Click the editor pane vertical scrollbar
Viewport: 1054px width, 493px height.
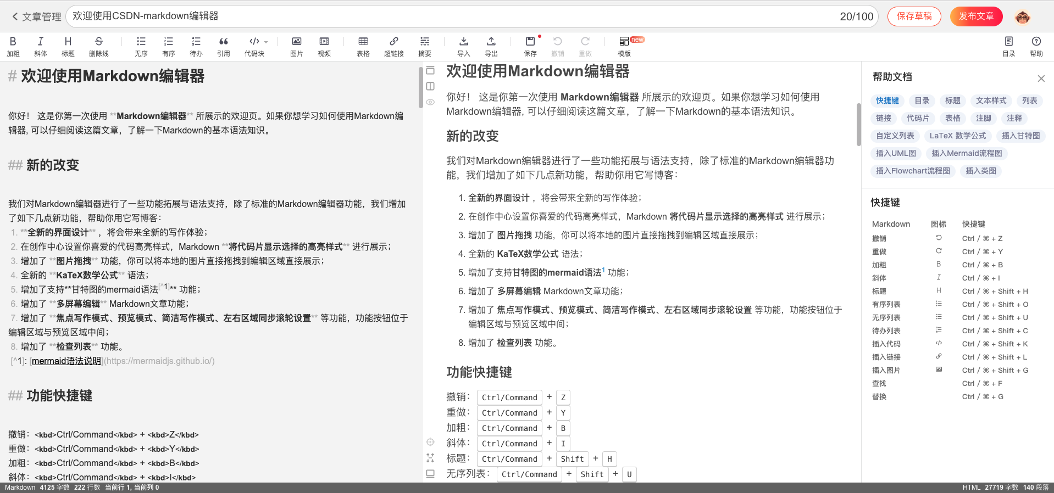[420, 88]
